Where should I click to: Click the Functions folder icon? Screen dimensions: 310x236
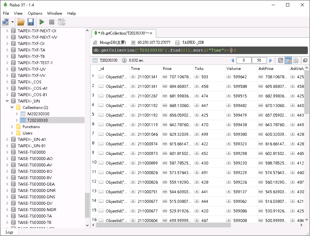(x=18, y=126)
